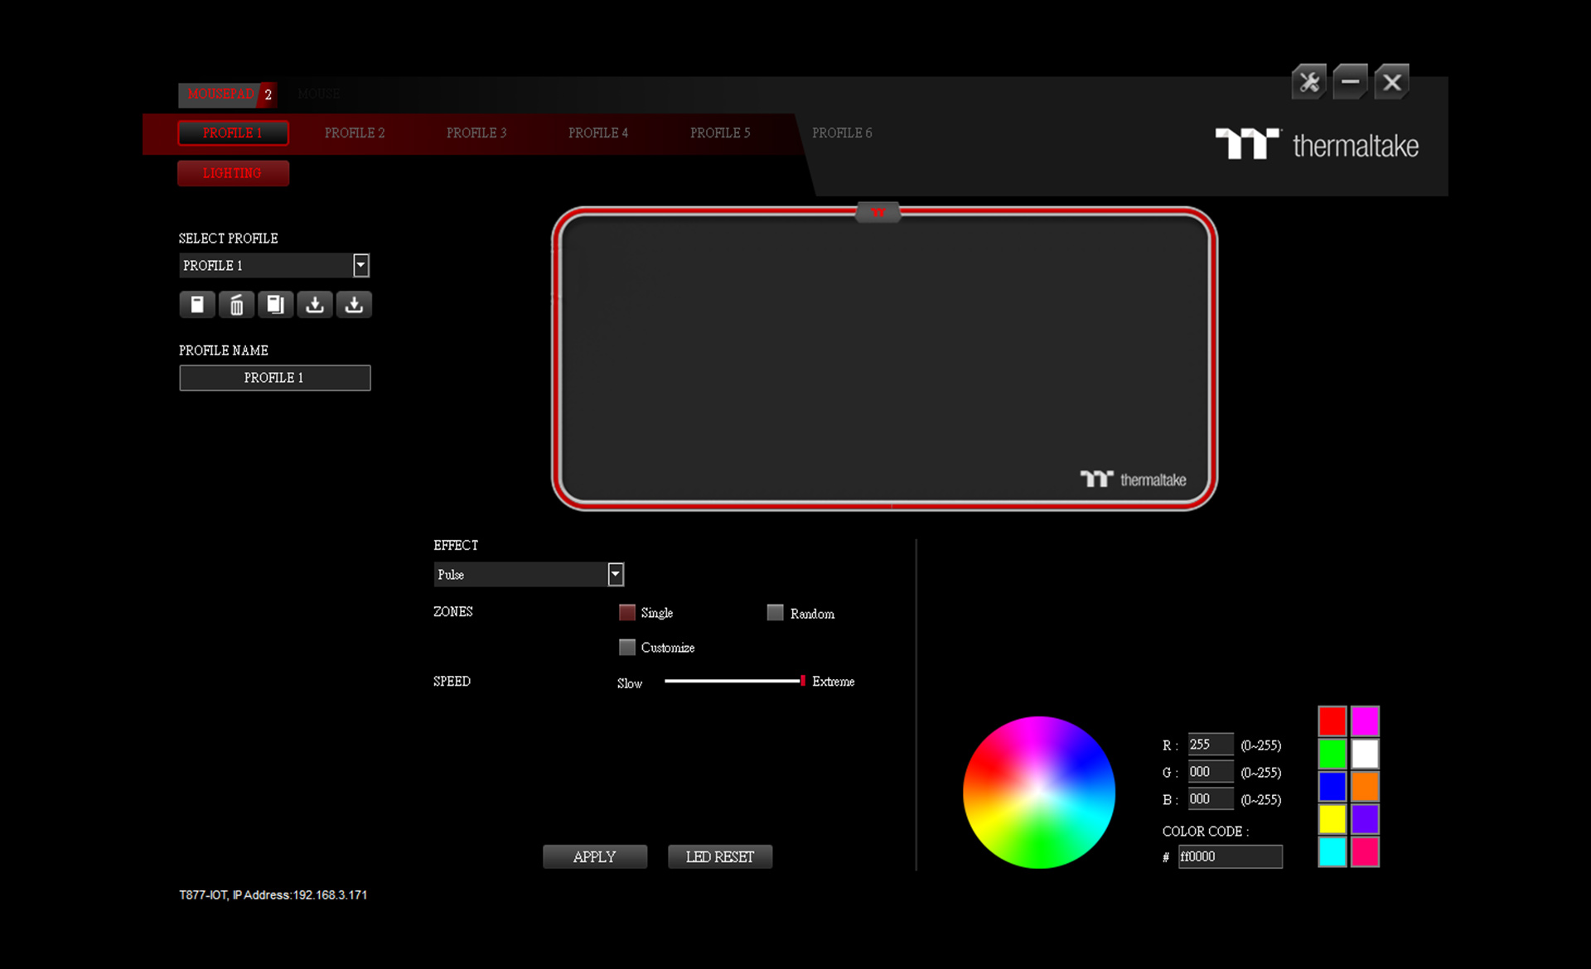This screenshot has height=969, width=1591.
Task: Open the Select Profile dropdown
Action: [360, 265]
